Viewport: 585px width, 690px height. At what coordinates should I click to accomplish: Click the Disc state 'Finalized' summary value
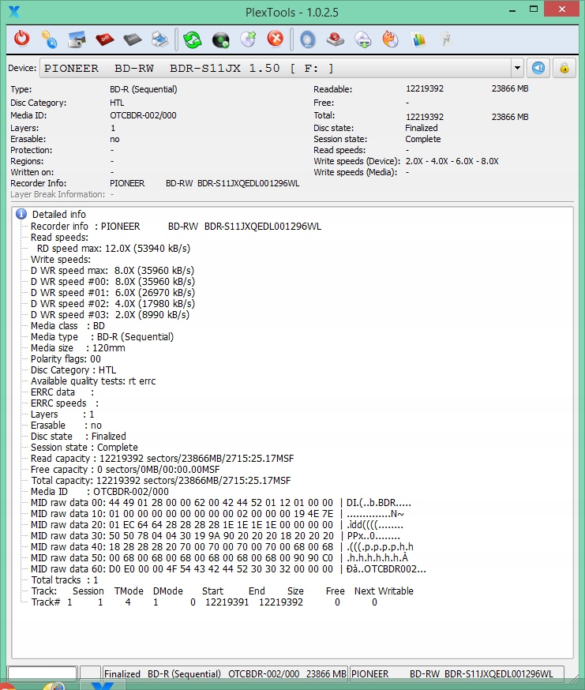pyautogui.click(x=422, y=128)
